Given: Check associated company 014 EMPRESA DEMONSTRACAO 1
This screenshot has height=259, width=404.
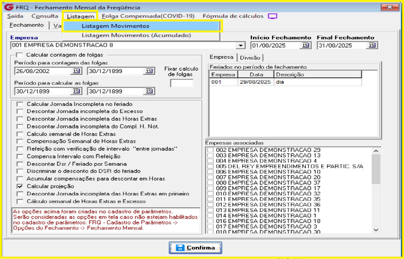Looking at the screenshot, I should (211, 216).
